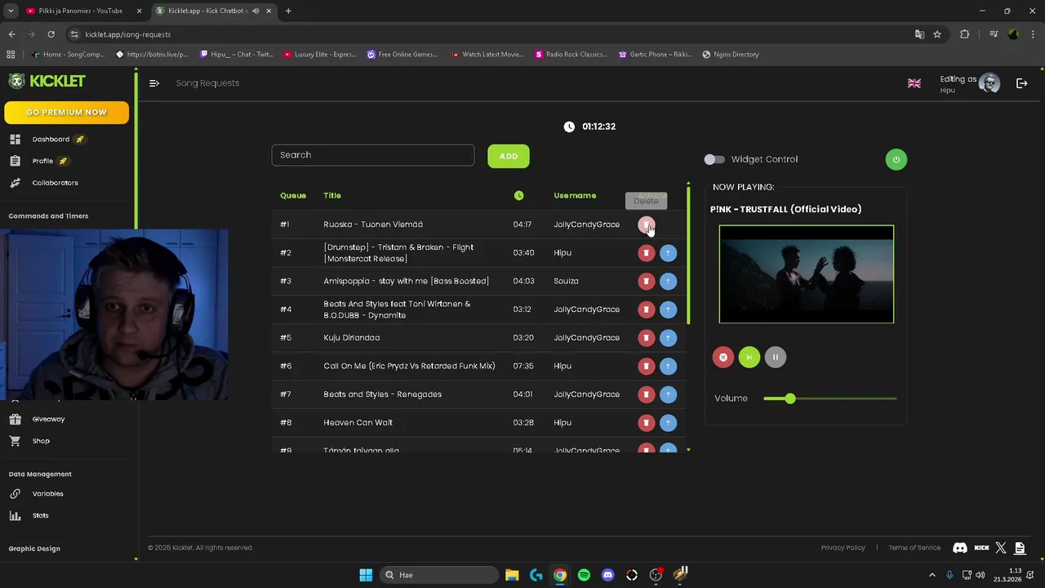This screenshot has width=1045, height=588.
Task: Open the Discord link in footer
Action: (960, 548)
